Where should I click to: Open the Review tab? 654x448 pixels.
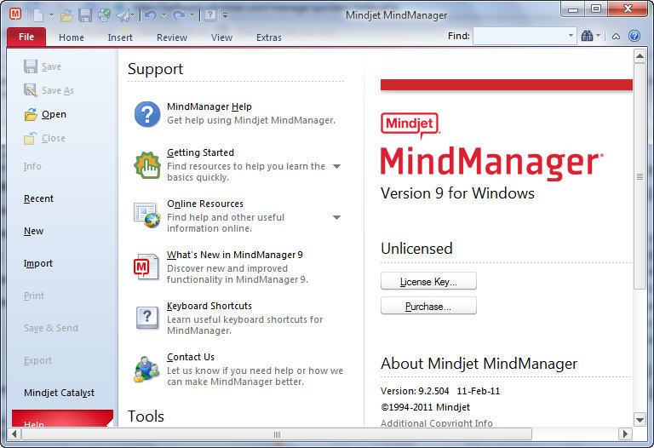pyautogui.click(x=172, y=37)
